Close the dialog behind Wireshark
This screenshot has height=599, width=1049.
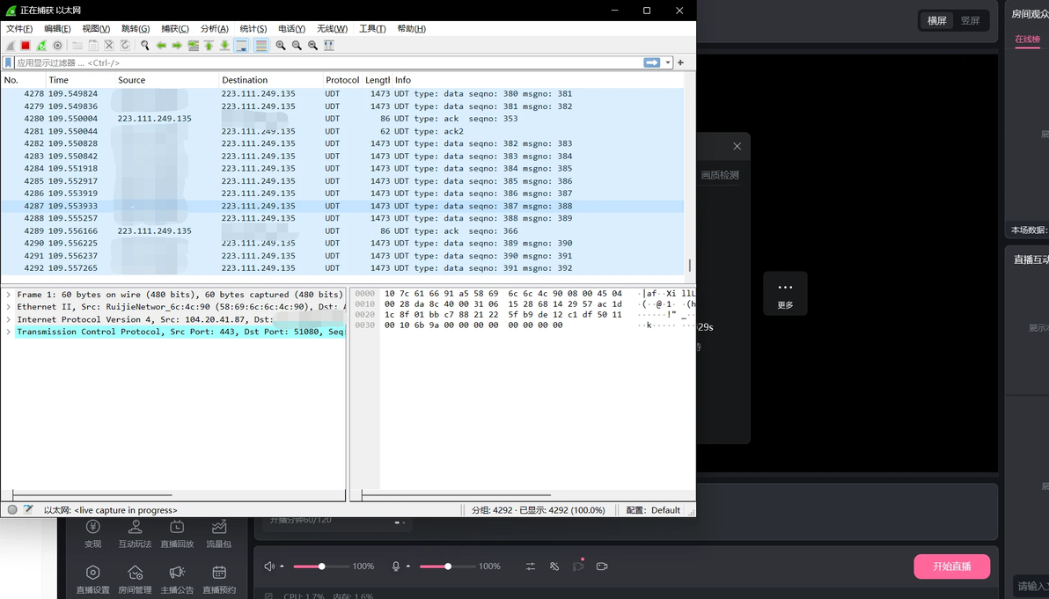click(737, 146)
